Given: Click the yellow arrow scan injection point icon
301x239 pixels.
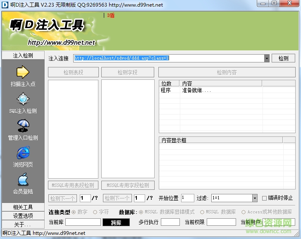Looking at the screenshot, I should 23,72.
